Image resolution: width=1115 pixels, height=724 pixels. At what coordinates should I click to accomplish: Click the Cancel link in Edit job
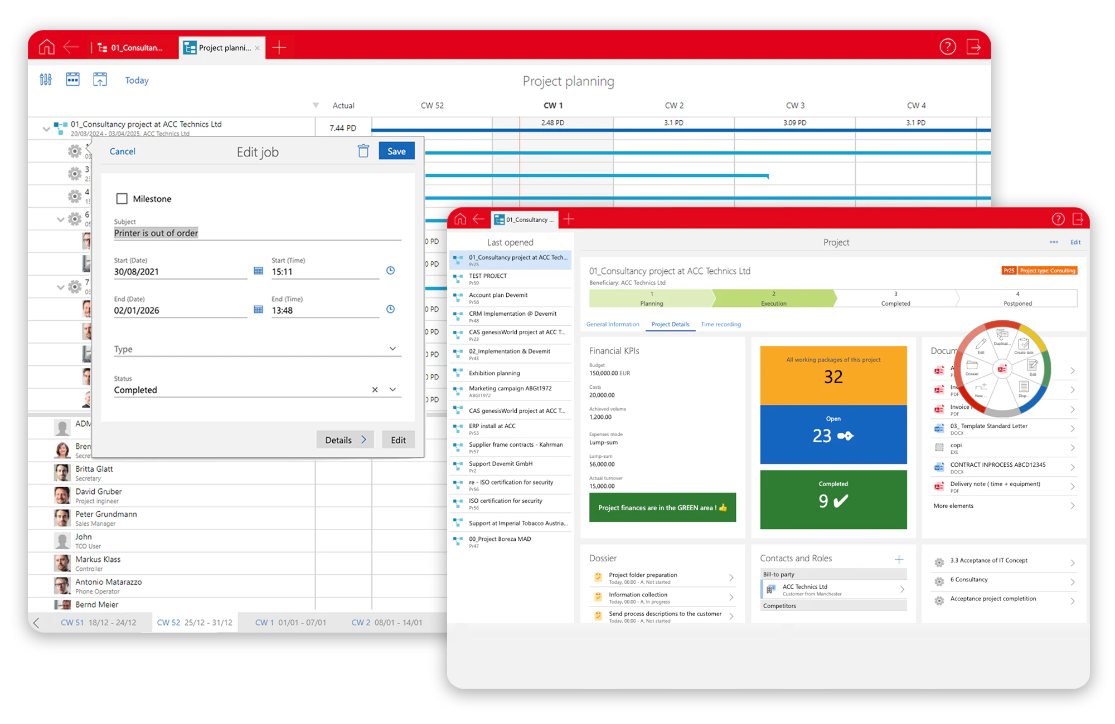click(122, 151)
